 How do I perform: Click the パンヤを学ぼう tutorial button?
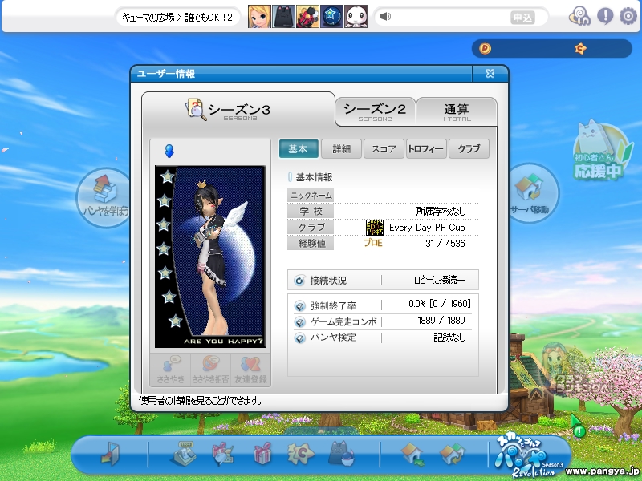pyautogui.click(x=104, y=197)
